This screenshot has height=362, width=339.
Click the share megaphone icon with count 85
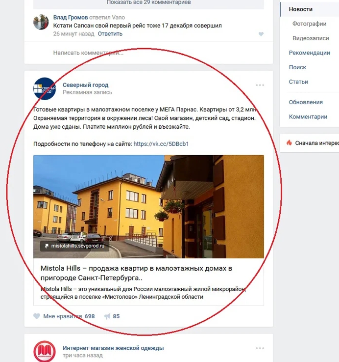pos(107,316)
